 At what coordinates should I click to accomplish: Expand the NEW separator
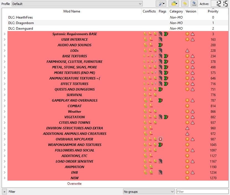(4, 178)
